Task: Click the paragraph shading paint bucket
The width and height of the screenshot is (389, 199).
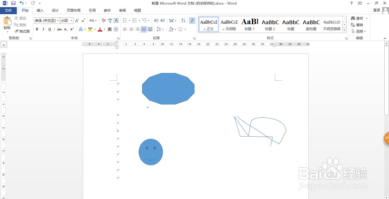Action: coord(171,29)
